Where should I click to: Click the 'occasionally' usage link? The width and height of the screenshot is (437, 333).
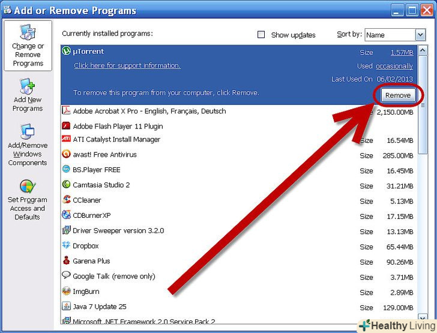coord(394,66)
